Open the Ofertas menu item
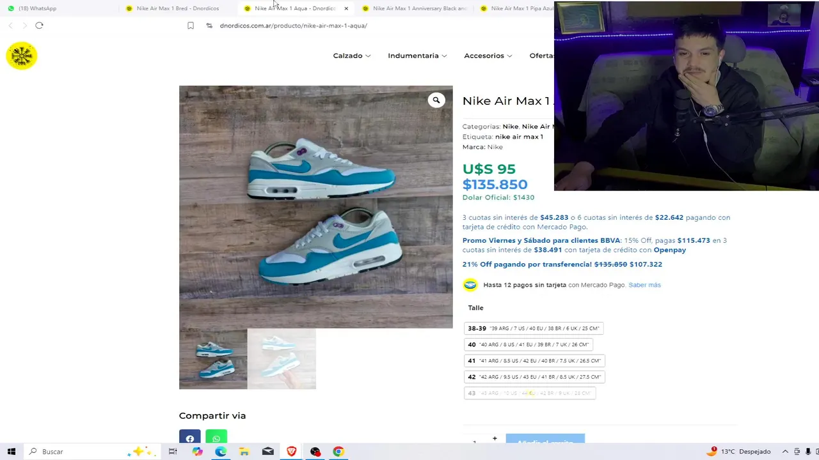 click(541, 56)
